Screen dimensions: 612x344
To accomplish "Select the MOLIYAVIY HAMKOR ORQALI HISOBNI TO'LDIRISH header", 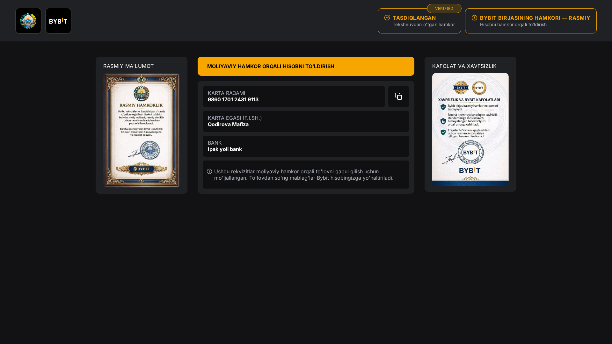I will (x=306, y=66).
